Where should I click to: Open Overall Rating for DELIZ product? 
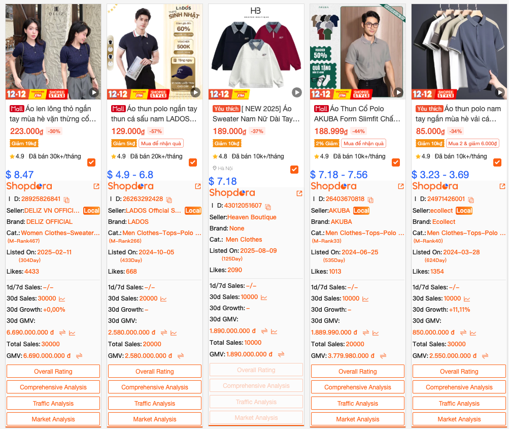coord(53,371)
